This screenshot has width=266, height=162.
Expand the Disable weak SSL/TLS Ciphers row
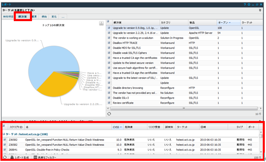109,53
